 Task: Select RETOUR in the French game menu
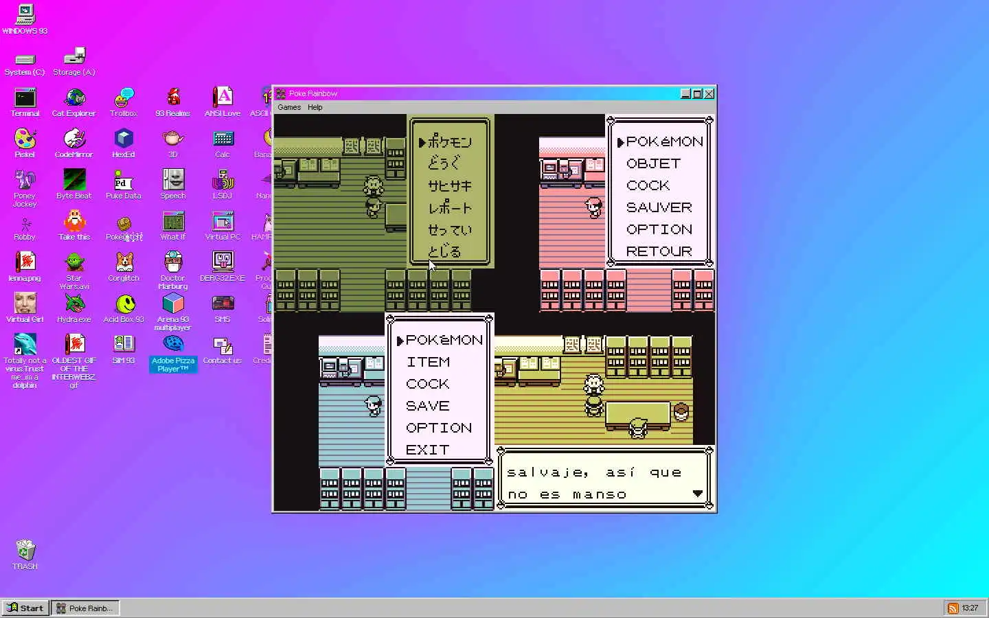(659, 251)
